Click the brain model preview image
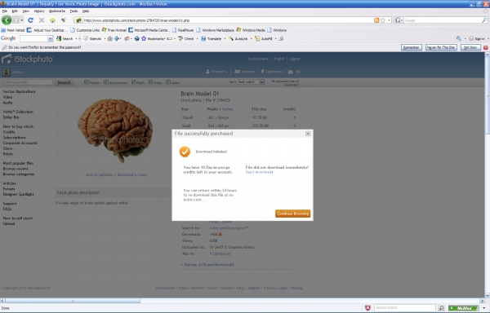 coord(116,130)
